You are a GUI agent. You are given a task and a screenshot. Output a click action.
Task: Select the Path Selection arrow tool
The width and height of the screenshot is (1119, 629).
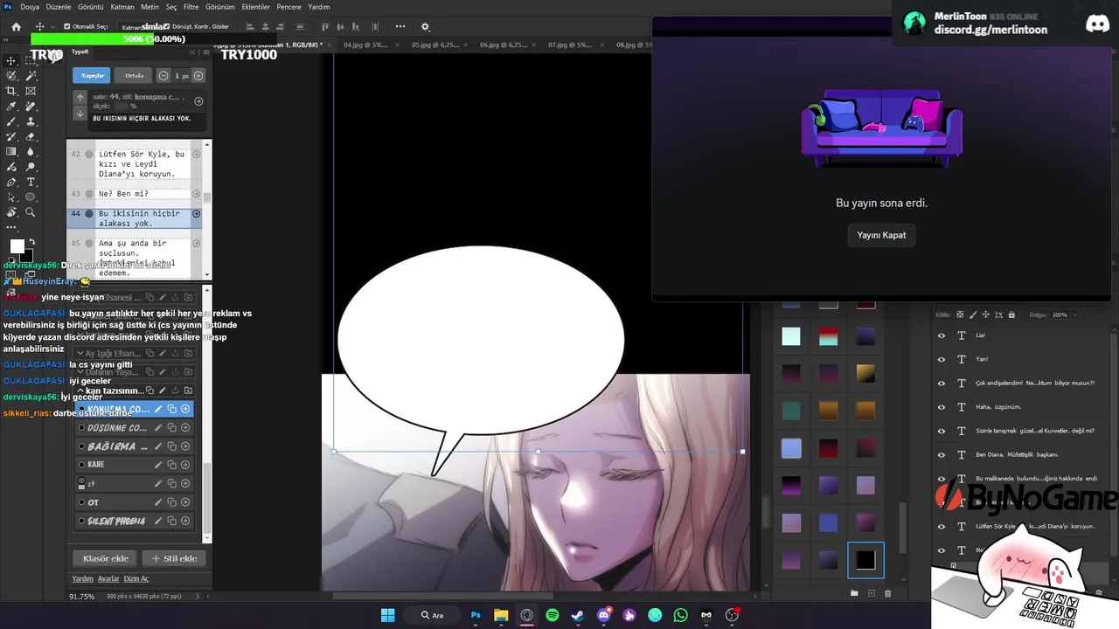[11, 197]
